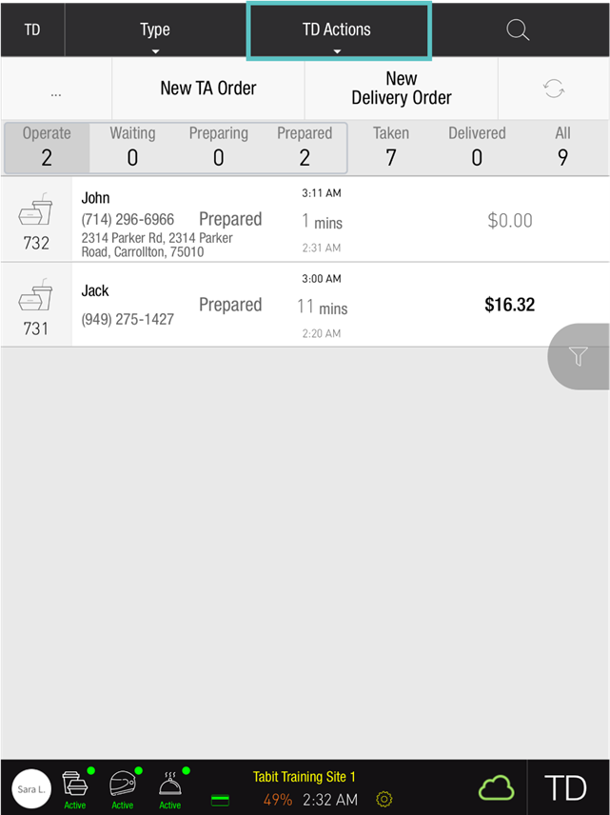The height and width of the screenshot is (815, 610).
Task: Tap takeaway icon for order 732
Action: [36, 219]
